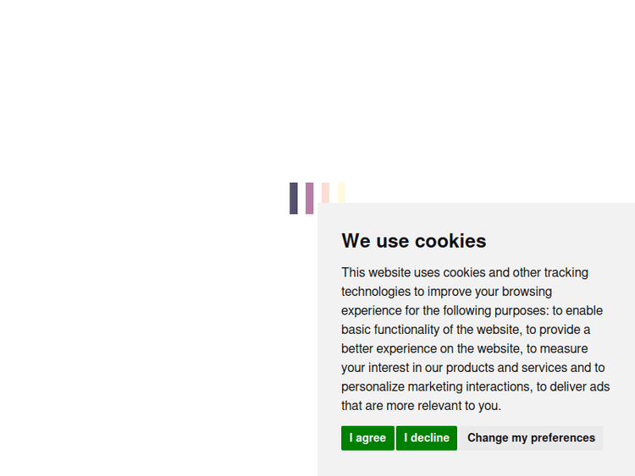
Task: Click the phrase "products and services"
Action: [505, 368]
